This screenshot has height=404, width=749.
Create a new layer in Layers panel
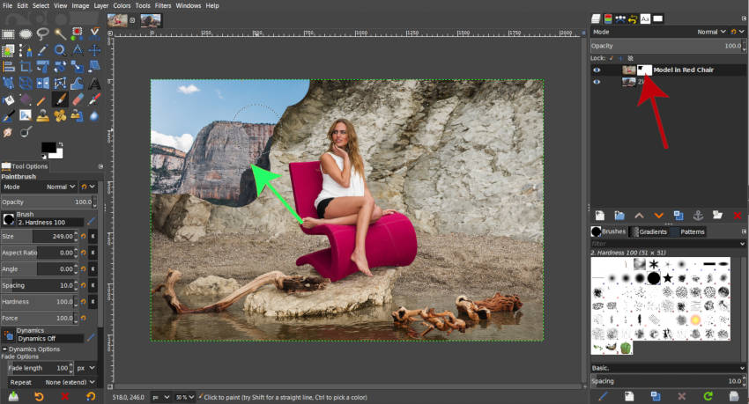[x=600, y=216]
